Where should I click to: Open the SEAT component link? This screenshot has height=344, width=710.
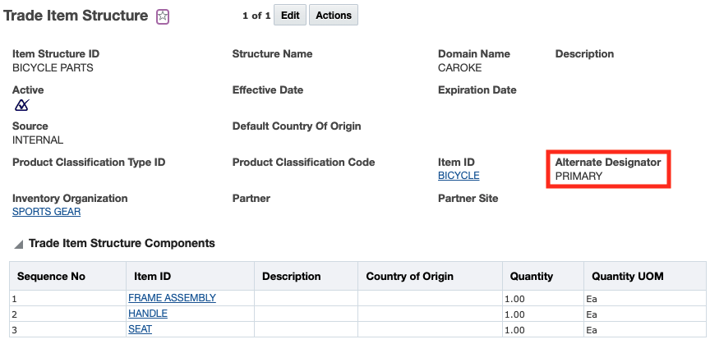[140, 329]
